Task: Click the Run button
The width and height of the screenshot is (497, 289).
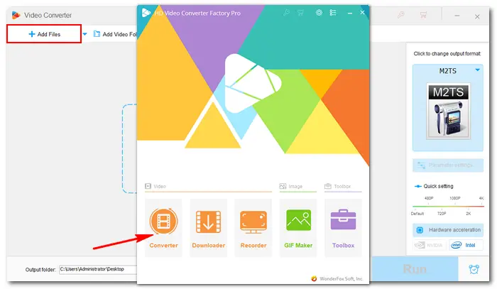Action: tap(415, 269)
